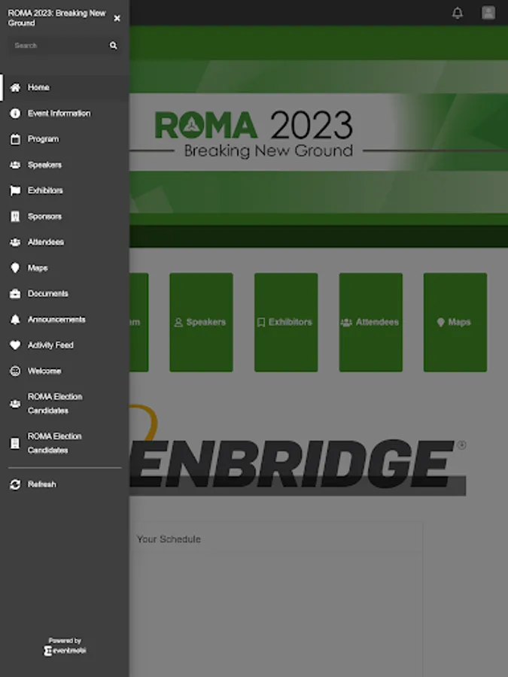This screenshot has width=508, height=677.
Task: Click the search magnifier icon
Action: coord(113,46)
